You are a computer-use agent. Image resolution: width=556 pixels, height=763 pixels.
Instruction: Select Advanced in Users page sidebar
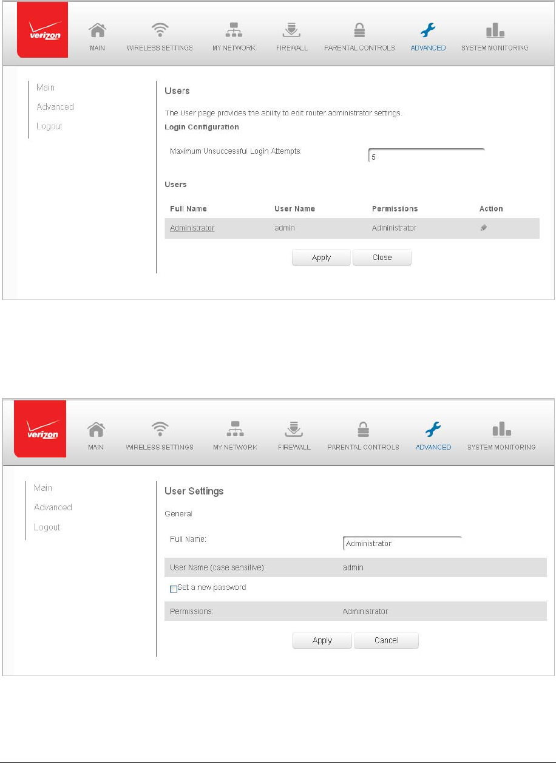[55, 107]
